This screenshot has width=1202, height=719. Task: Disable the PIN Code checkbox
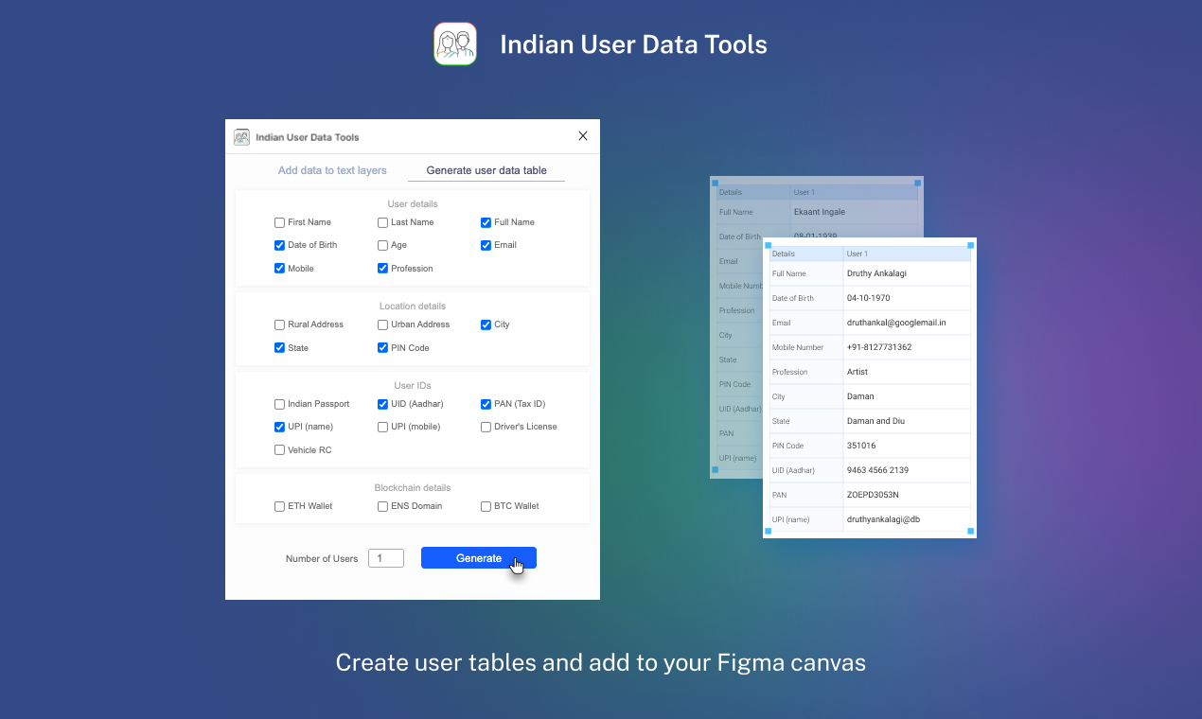(381, 347)
